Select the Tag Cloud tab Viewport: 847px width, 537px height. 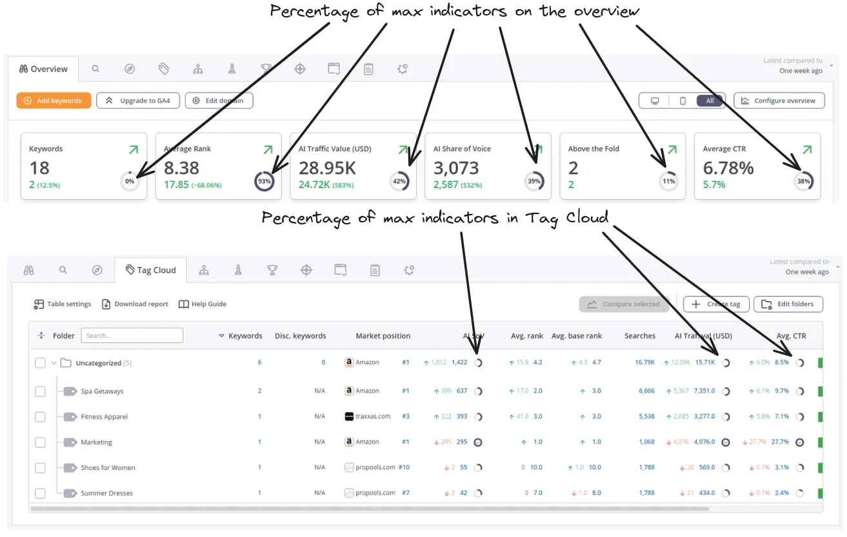coord(150,270)
